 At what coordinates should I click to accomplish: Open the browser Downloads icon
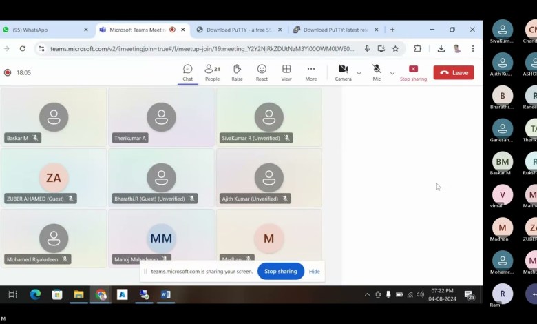tap(441, 49)
